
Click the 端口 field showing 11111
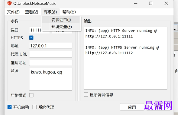pos(40,30)
